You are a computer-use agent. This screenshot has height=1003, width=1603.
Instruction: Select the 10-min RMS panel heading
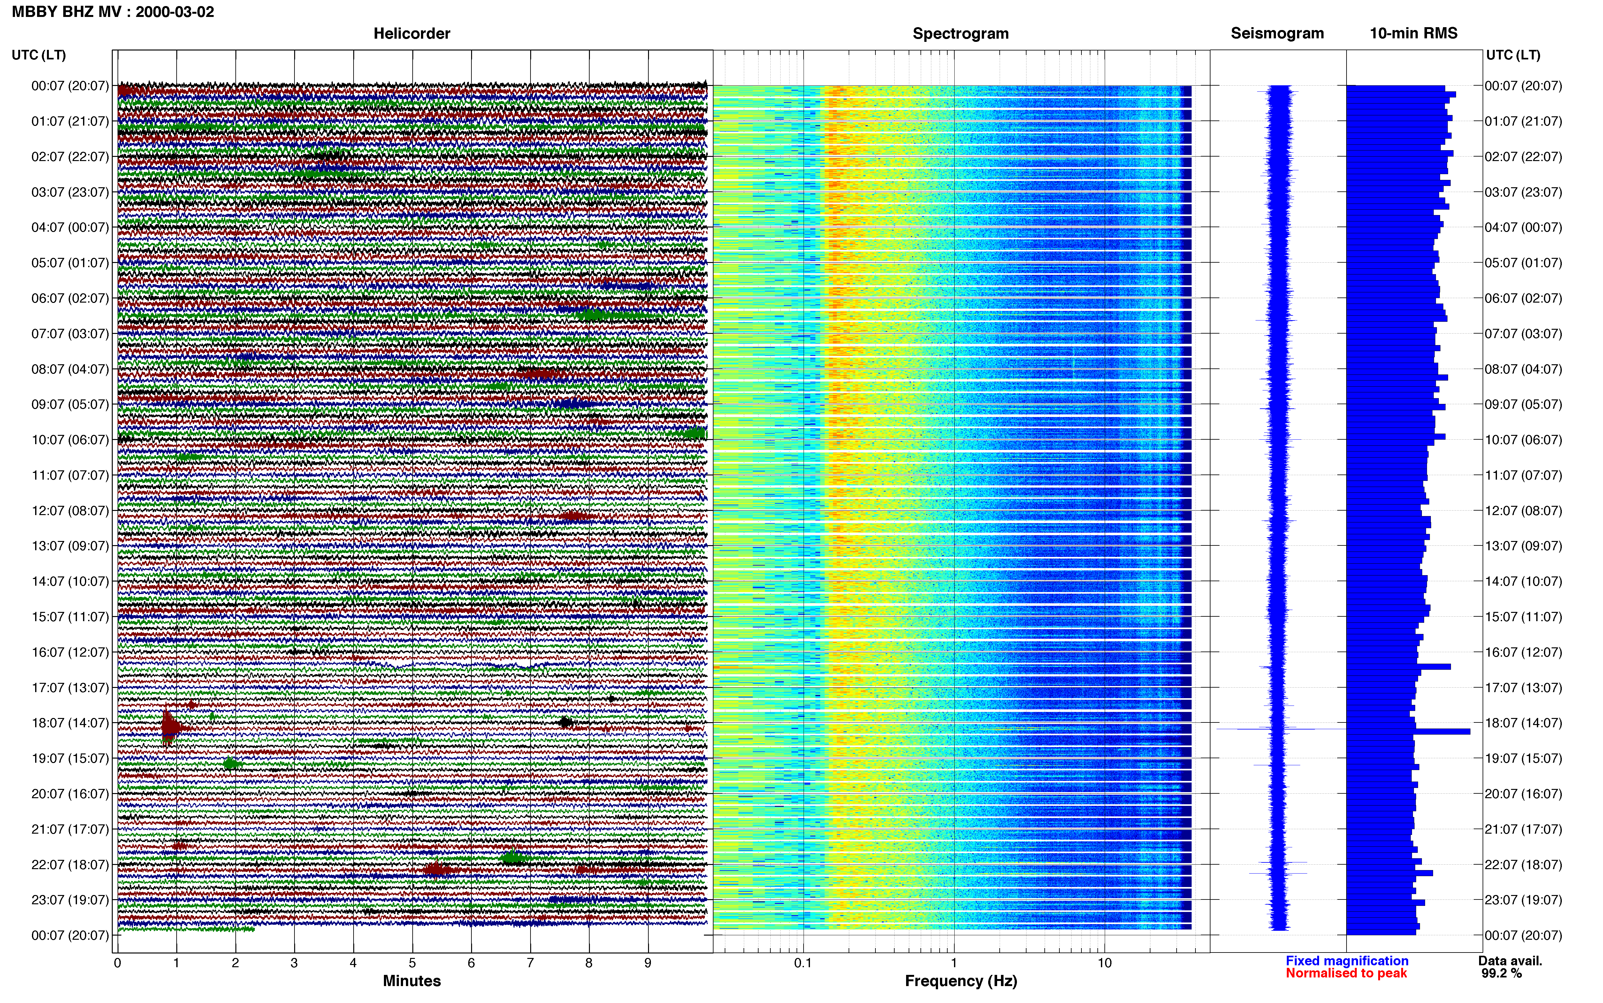tap(1413, 33)
